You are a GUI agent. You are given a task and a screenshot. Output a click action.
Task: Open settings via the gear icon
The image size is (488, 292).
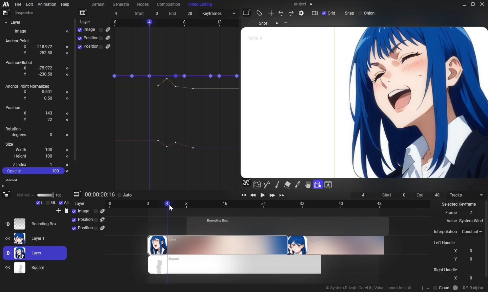point(302,14)
